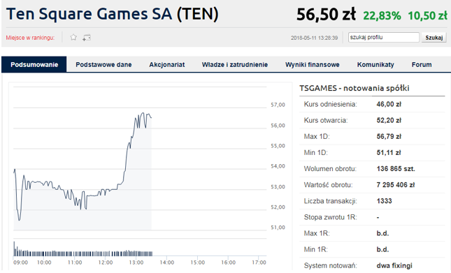Click the Liczba transakcji label
The width and height of the screenshot is (451, 273).
point(331,201)
